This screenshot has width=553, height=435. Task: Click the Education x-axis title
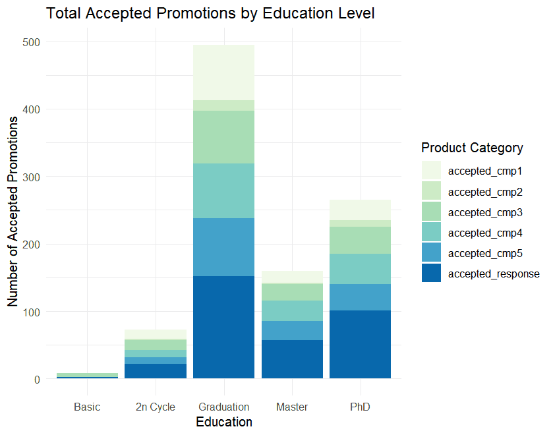click(x=224, y=422)
